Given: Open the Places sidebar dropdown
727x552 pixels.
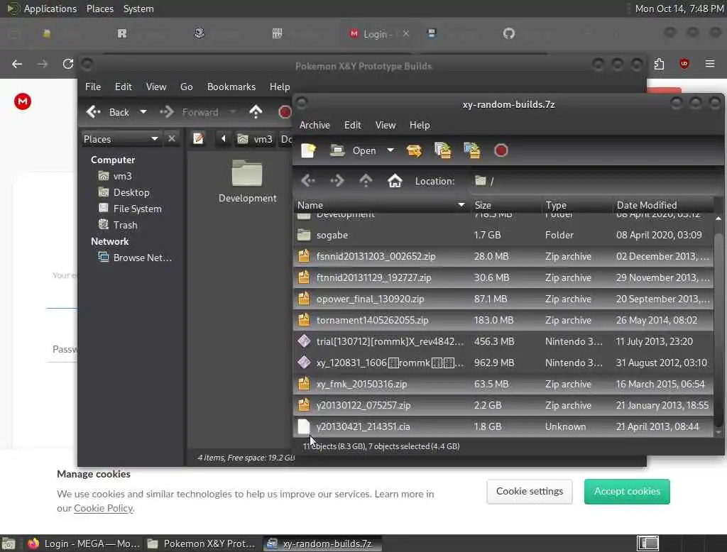Looking at the screenshot, I should point(121,139).
